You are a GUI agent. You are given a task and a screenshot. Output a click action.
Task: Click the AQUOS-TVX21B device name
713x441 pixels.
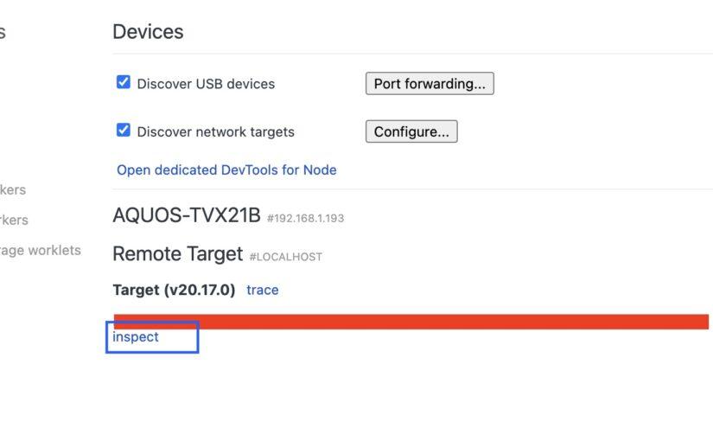tap(186, 216)
